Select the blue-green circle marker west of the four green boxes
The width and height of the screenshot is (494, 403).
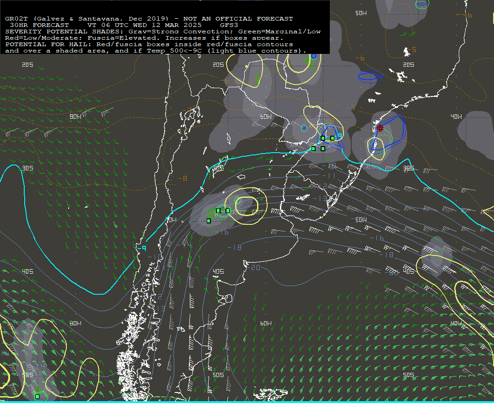304,128
